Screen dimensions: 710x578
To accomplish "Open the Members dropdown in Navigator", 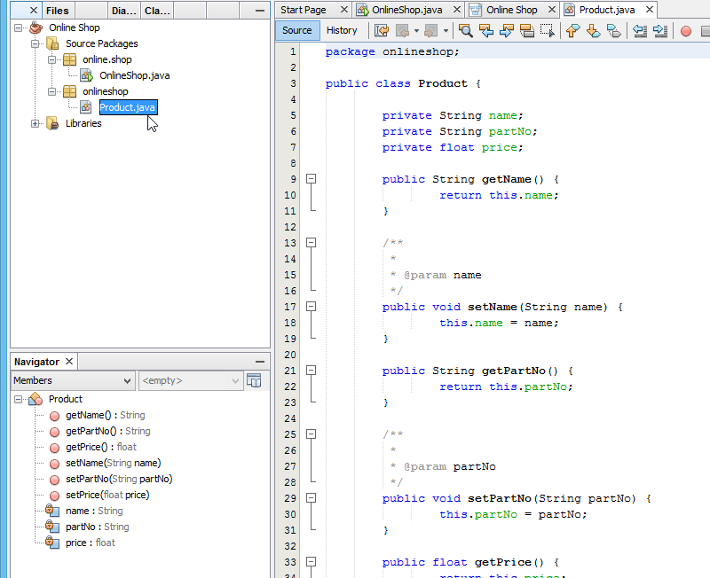I will click(x=73, y=381).
